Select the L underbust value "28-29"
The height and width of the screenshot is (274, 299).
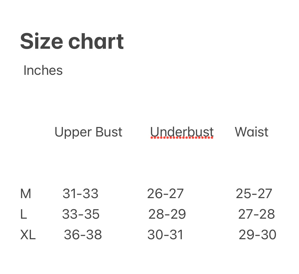click(167, 214)
